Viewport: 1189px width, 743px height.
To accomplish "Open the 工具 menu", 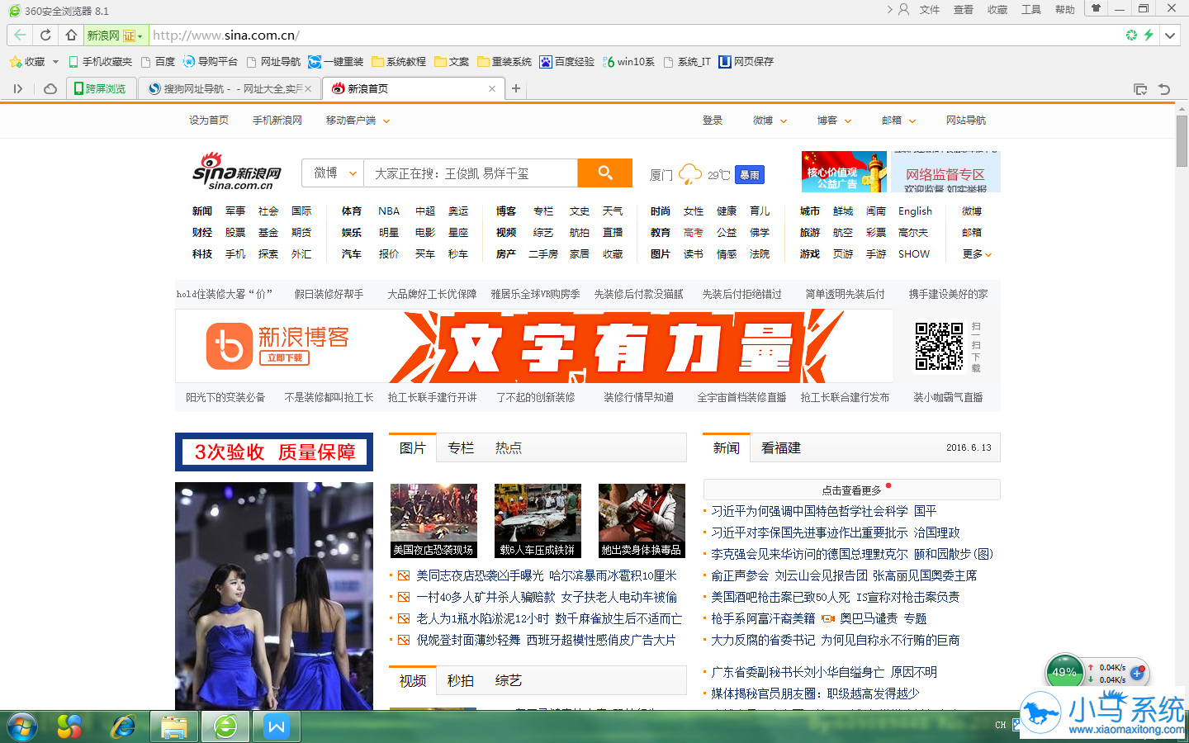I will (x=1031, y=10).
